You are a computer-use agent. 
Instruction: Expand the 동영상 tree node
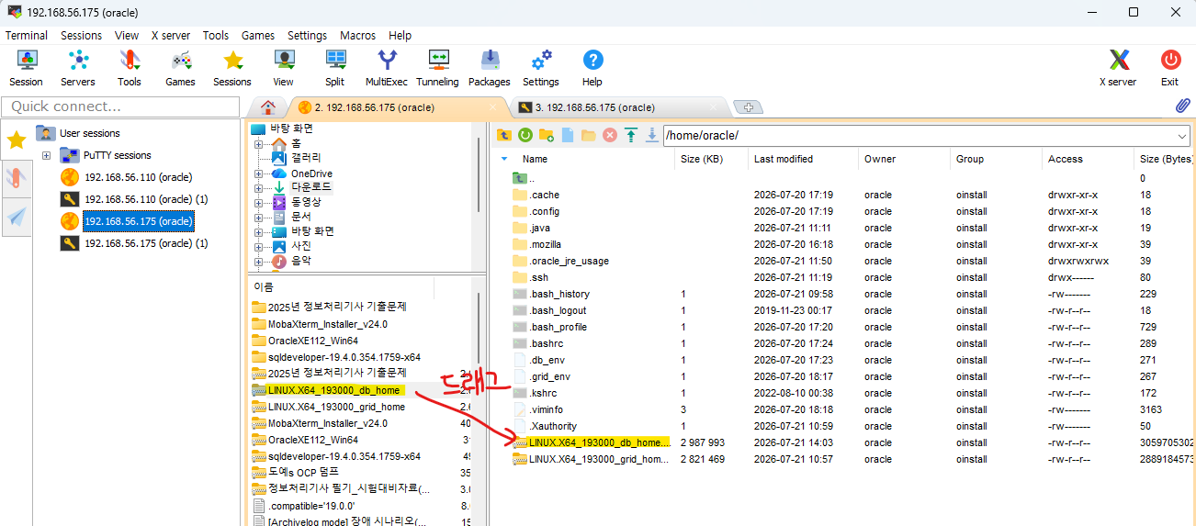259,202
